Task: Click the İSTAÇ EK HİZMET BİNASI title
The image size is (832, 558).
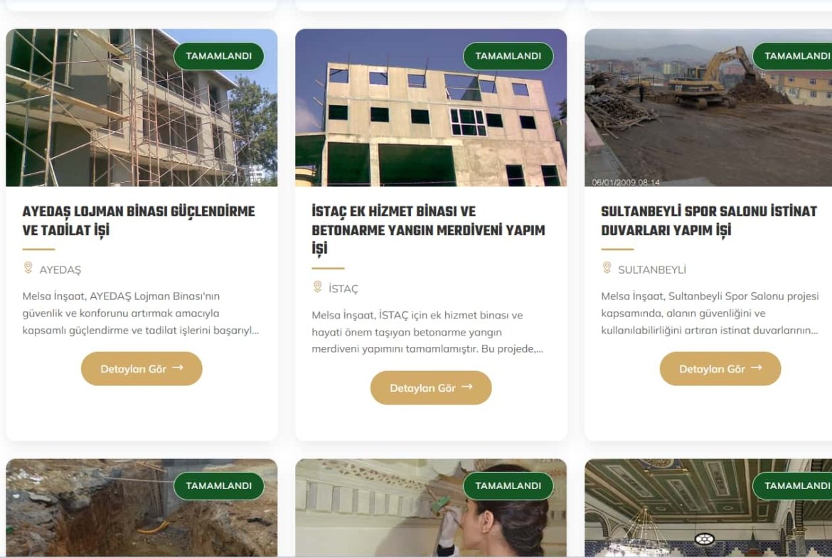Action: (428, 230)
